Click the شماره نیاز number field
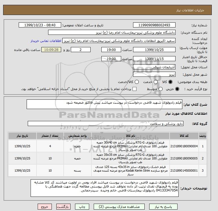 pos(154,25)
